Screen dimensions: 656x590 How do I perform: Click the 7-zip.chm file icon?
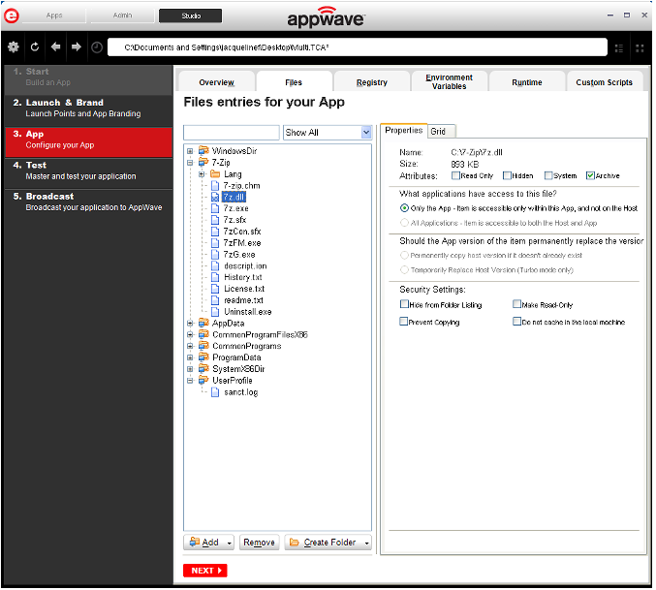click(x=215, y=185)
